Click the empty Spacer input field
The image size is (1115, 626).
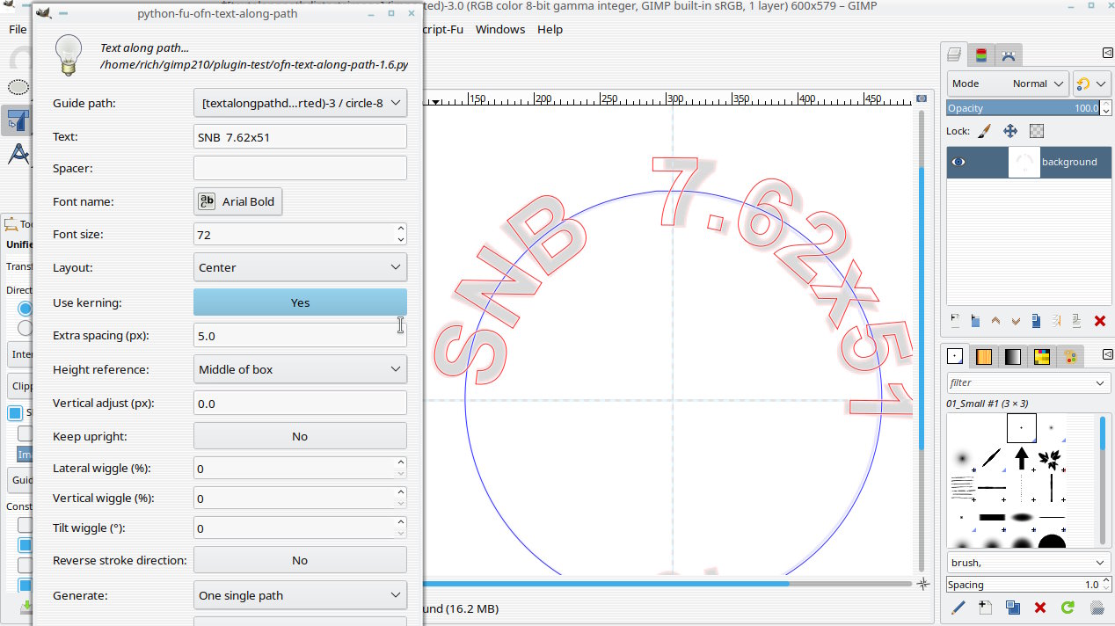pos(300,168)
